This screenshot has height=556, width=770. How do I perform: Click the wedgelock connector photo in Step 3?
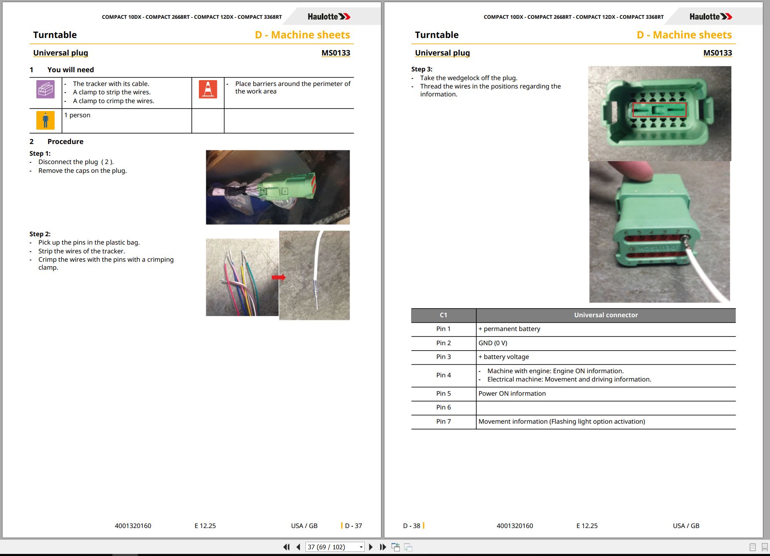point(660,114)
